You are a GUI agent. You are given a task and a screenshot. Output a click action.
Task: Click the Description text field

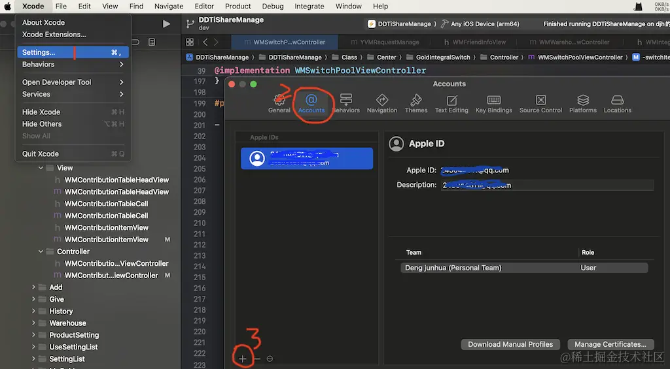pos(547,185)
